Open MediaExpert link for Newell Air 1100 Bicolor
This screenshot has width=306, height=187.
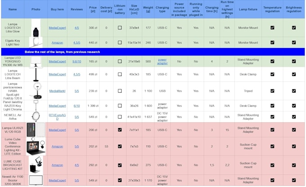tap(57, 180)
